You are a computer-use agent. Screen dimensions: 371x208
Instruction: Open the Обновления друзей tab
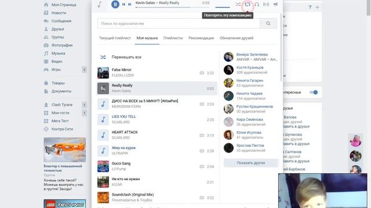[237, 38]
